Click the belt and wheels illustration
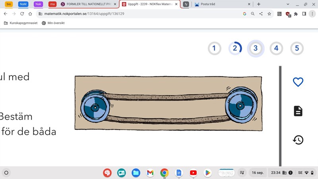 click(x=169, y=103)
